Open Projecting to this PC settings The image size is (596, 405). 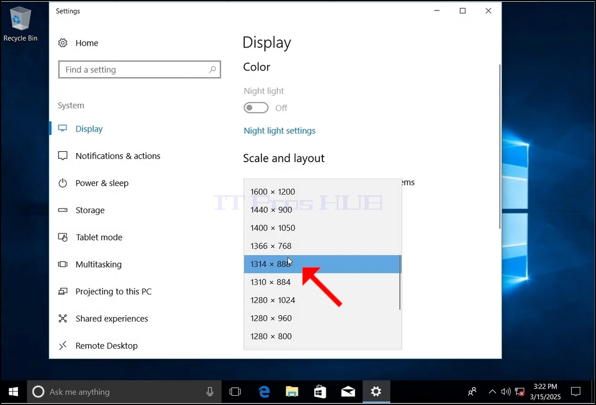[x=113, y=291]
